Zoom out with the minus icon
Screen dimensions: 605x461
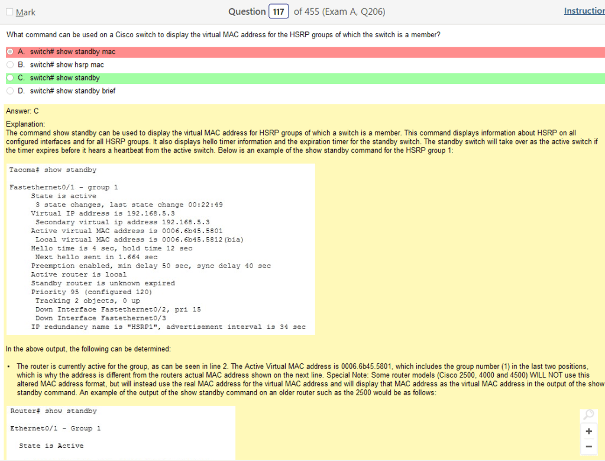[588, 446]
